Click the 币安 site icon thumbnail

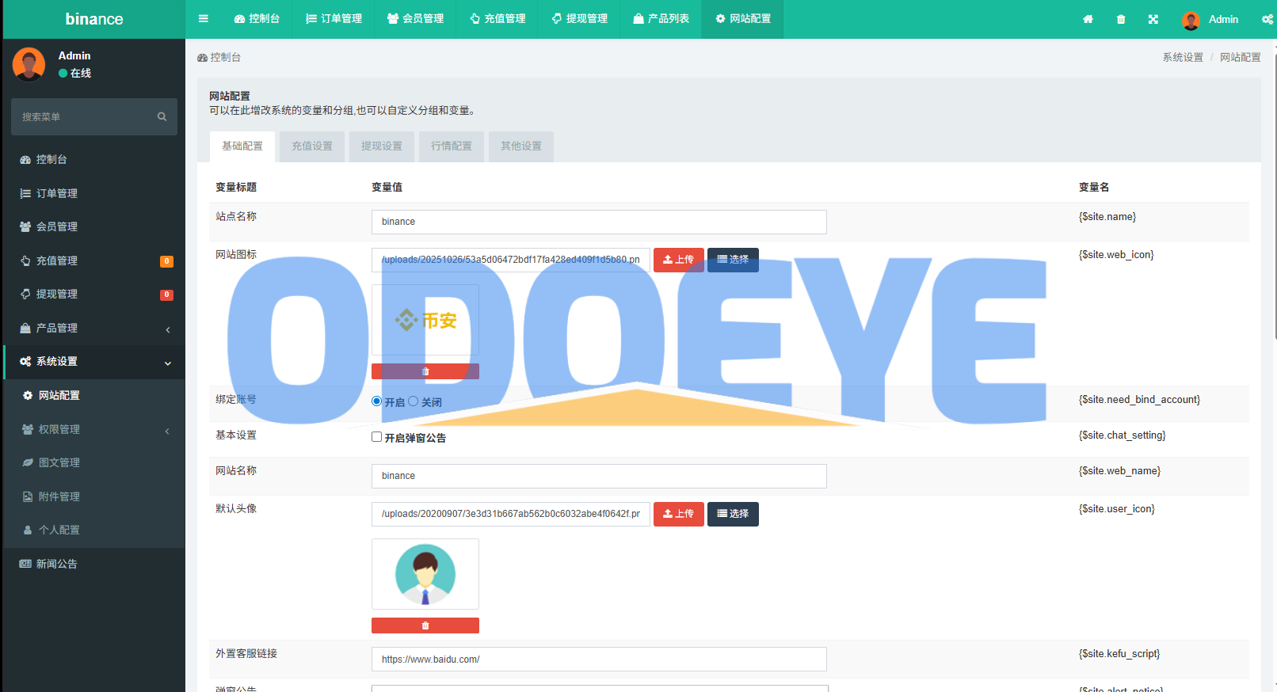click(x=425, y=320)
